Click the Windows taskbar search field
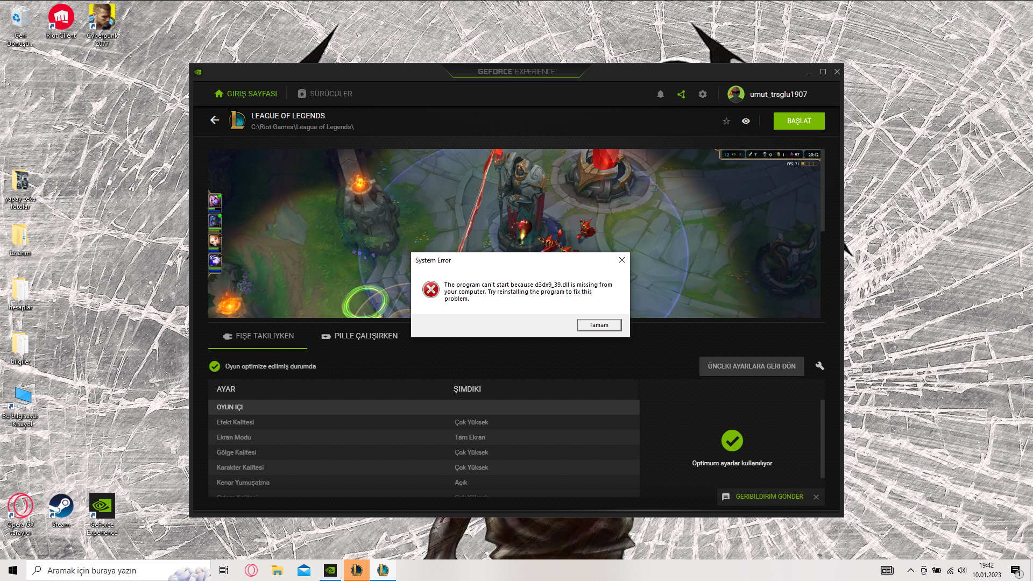Viewport: 1033px width, 581px height. click(x=118, y=570)
